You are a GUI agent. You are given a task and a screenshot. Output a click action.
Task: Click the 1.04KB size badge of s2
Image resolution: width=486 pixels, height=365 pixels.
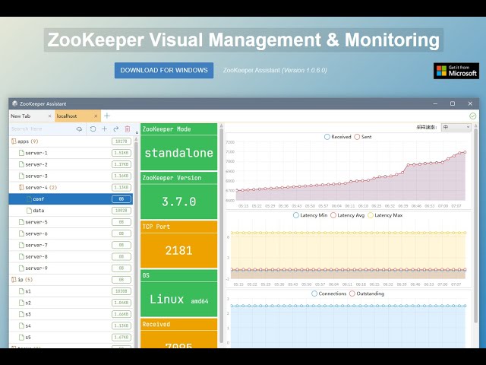tap(121, 303)
